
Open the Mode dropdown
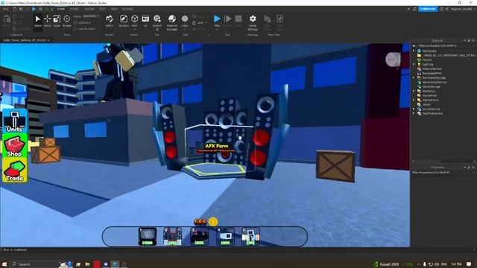point(91,16)
